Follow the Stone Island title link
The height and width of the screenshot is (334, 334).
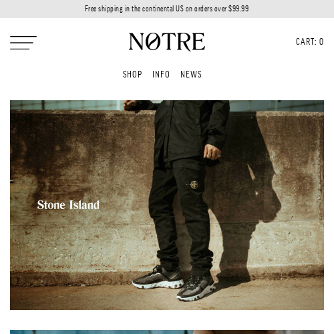click(68, 205)
